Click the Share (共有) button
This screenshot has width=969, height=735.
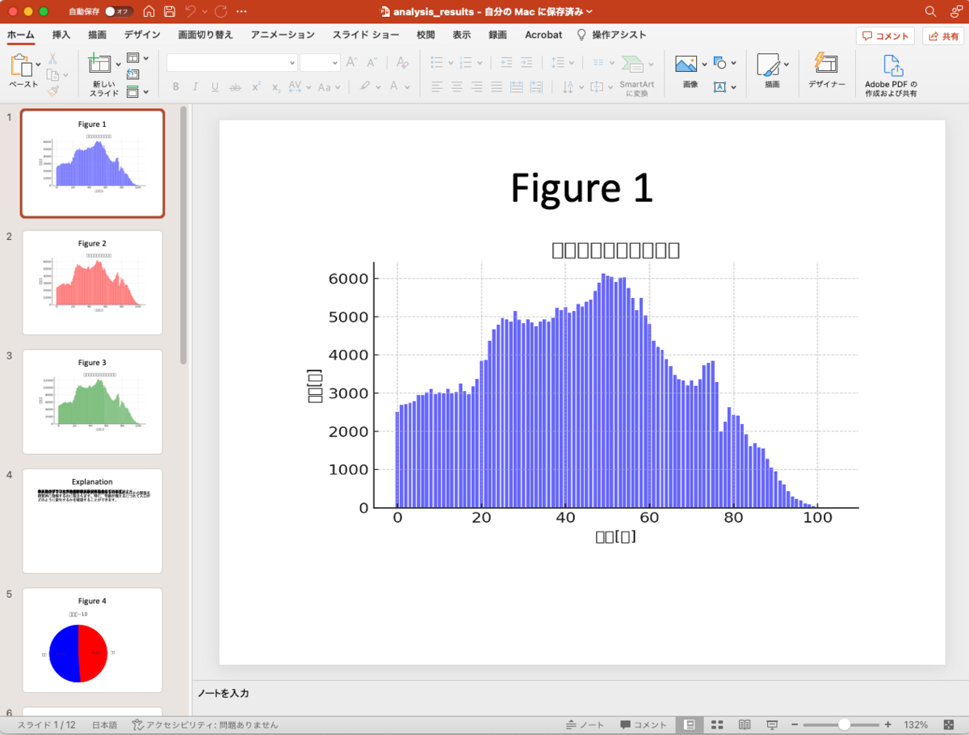pos(943,36)
